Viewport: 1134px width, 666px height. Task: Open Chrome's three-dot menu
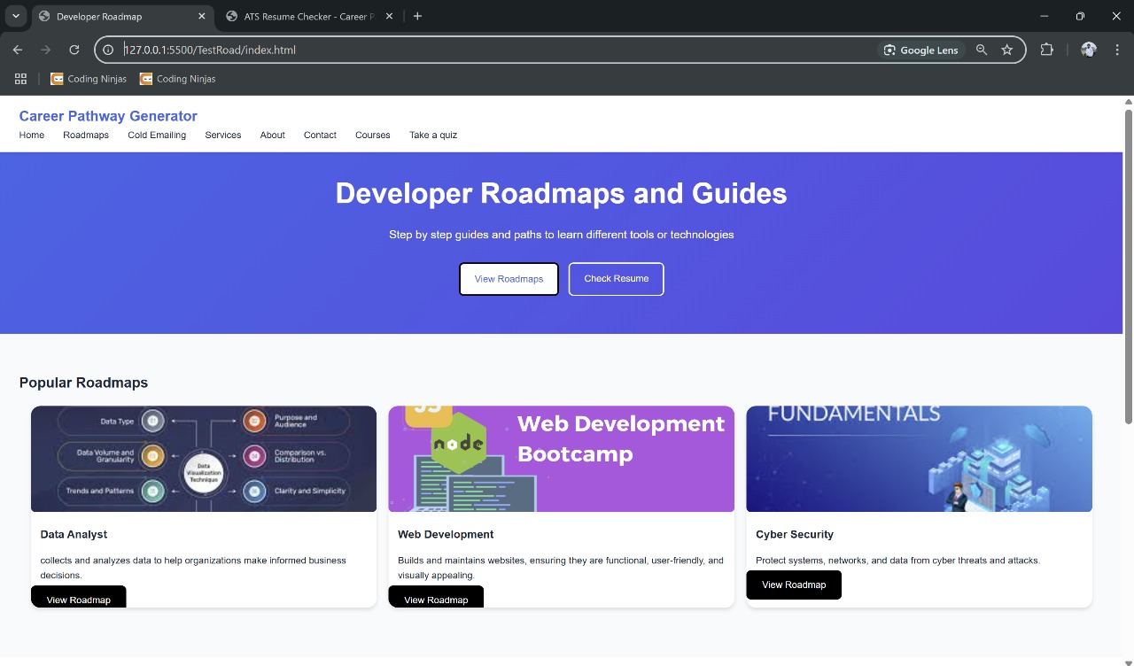pos(1117,50)
